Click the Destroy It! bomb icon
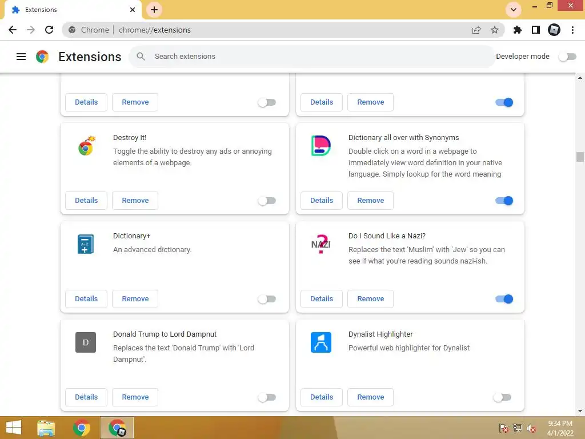The image size is (585, 439). 86,146
